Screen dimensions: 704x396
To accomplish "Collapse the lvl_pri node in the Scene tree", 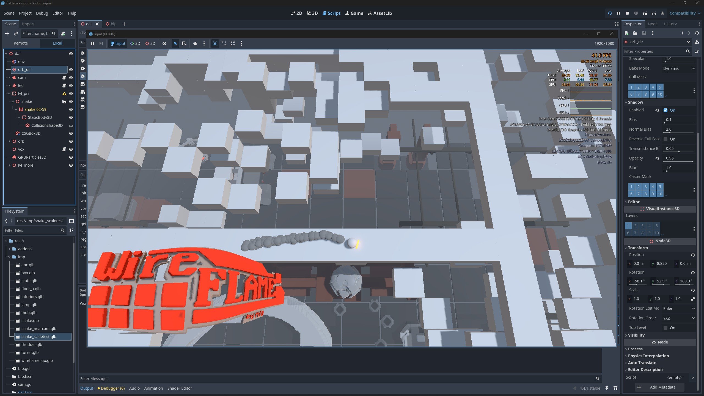I will coord(9,94).
